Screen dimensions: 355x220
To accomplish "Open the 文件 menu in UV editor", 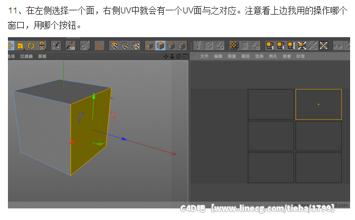I will 204,56.
